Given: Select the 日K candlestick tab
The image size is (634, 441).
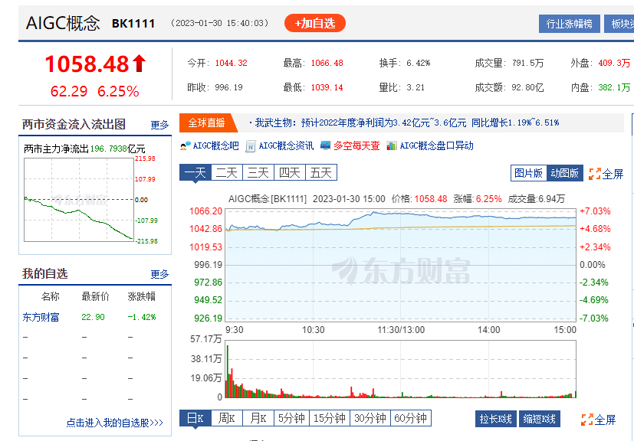Looking at the screenshot, I should tap(195, 418).
